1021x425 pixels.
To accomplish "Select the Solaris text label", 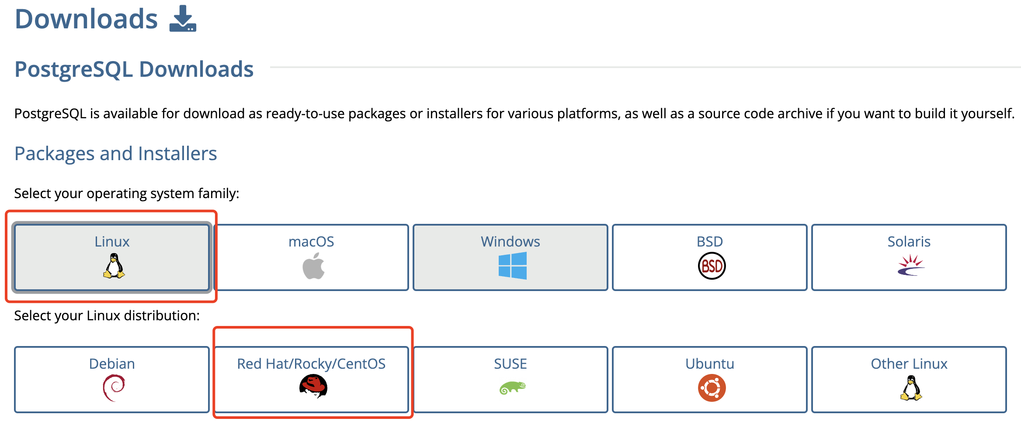I will 909,241.
